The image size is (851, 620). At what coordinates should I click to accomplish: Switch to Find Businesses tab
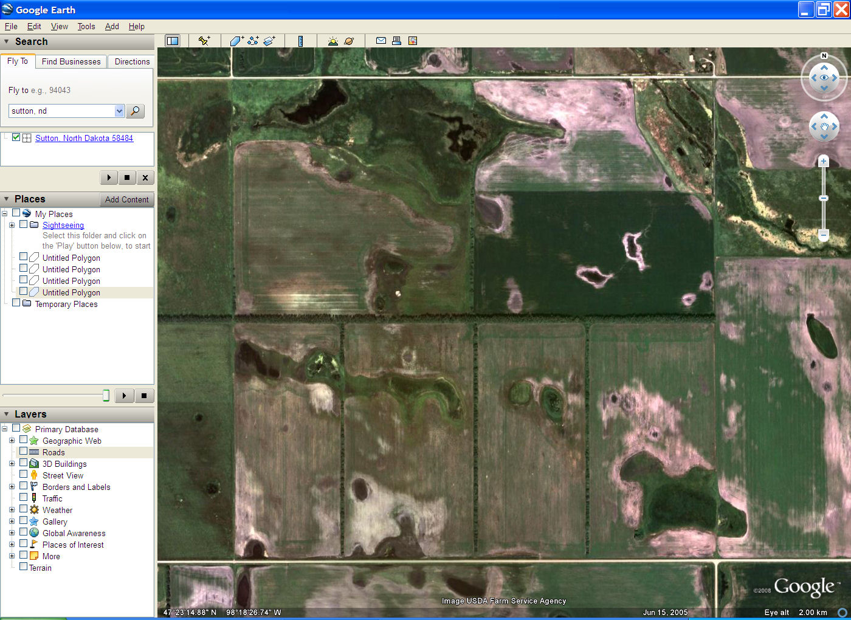[71, 61]
